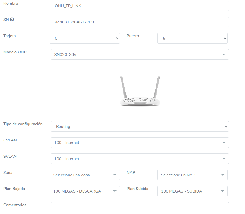245x214 pixels.
Task: Click the CVLAN dropdown arrow icon
Action: (x=224, y=143)
